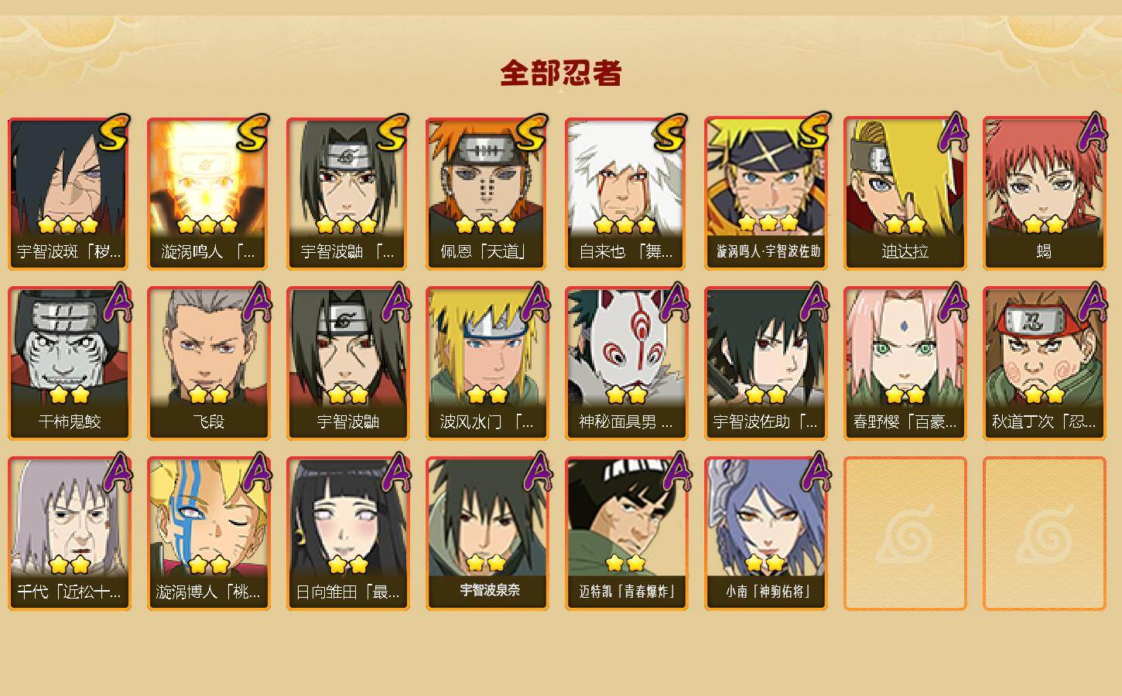Choose the 漩涡博人 ninja card
1122x696 pixels.
coord(209,534)
